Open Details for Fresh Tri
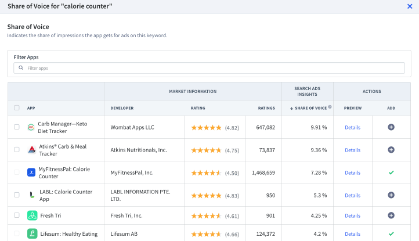 pos(352,215)
